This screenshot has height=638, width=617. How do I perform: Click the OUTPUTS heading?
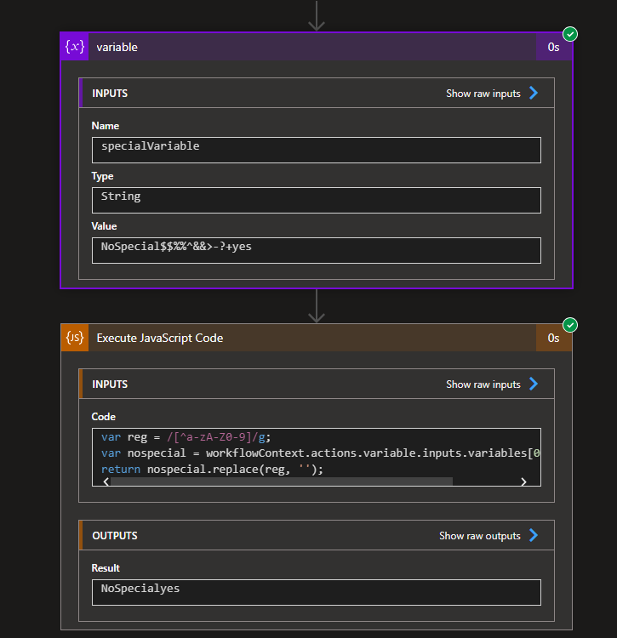(115, 536)
